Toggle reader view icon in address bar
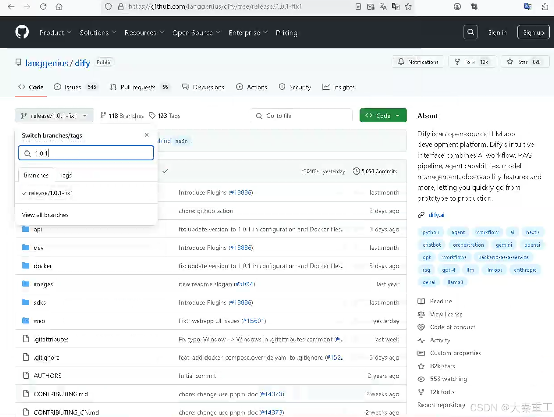The height and width of the screenshot is (417, 554). coord(358,6)
